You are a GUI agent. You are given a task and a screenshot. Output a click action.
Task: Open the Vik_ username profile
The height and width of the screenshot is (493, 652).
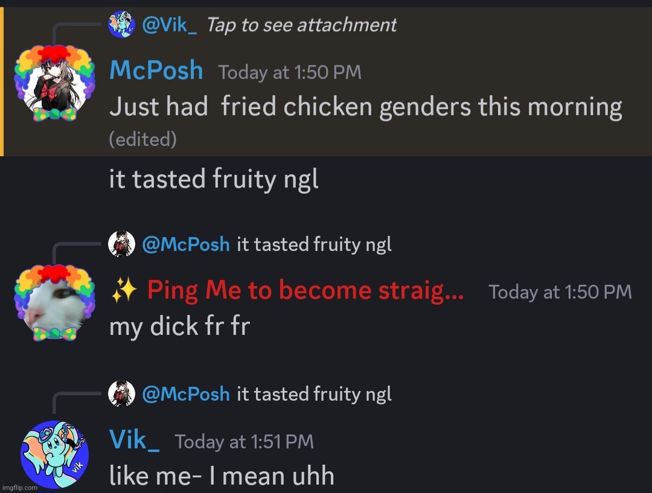[x=134, y=440]
